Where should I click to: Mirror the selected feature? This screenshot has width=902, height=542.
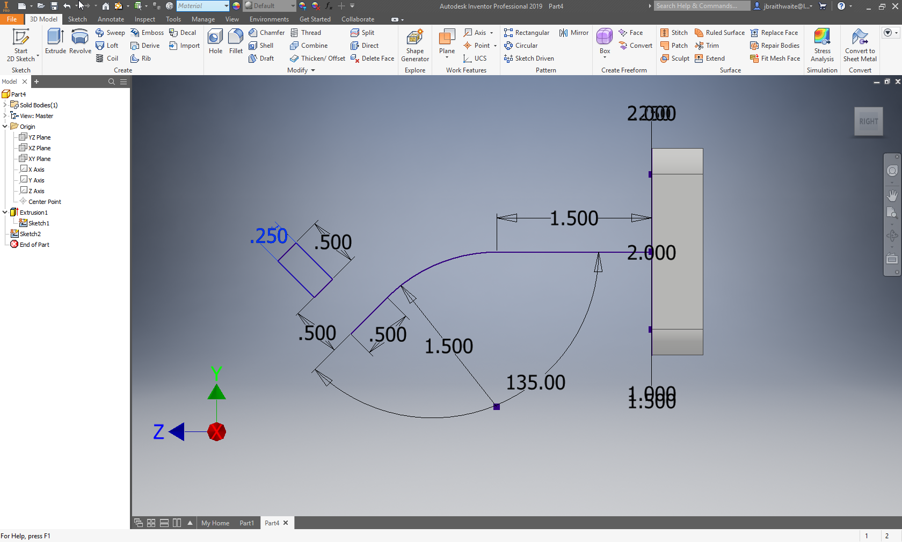click(x=573, y=33)
